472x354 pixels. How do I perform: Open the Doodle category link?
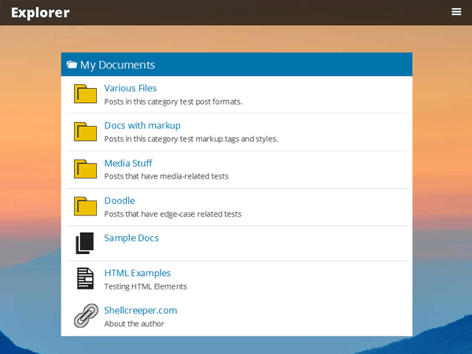[120, 201]
